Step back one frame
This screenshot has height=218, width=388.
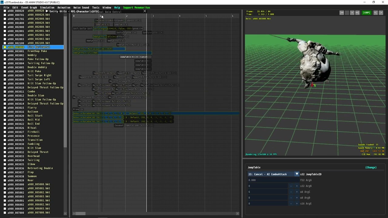[x=375, y=13]
